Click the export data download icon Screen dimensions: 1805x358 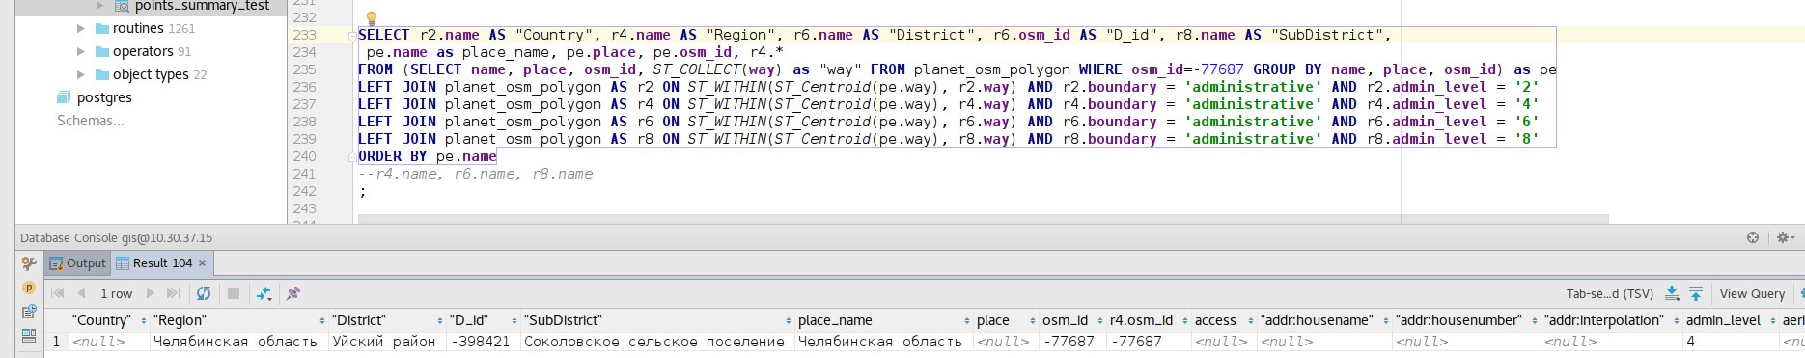click(x=1672, y=293)
